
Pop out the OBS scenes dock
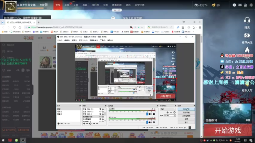(80, 106)
